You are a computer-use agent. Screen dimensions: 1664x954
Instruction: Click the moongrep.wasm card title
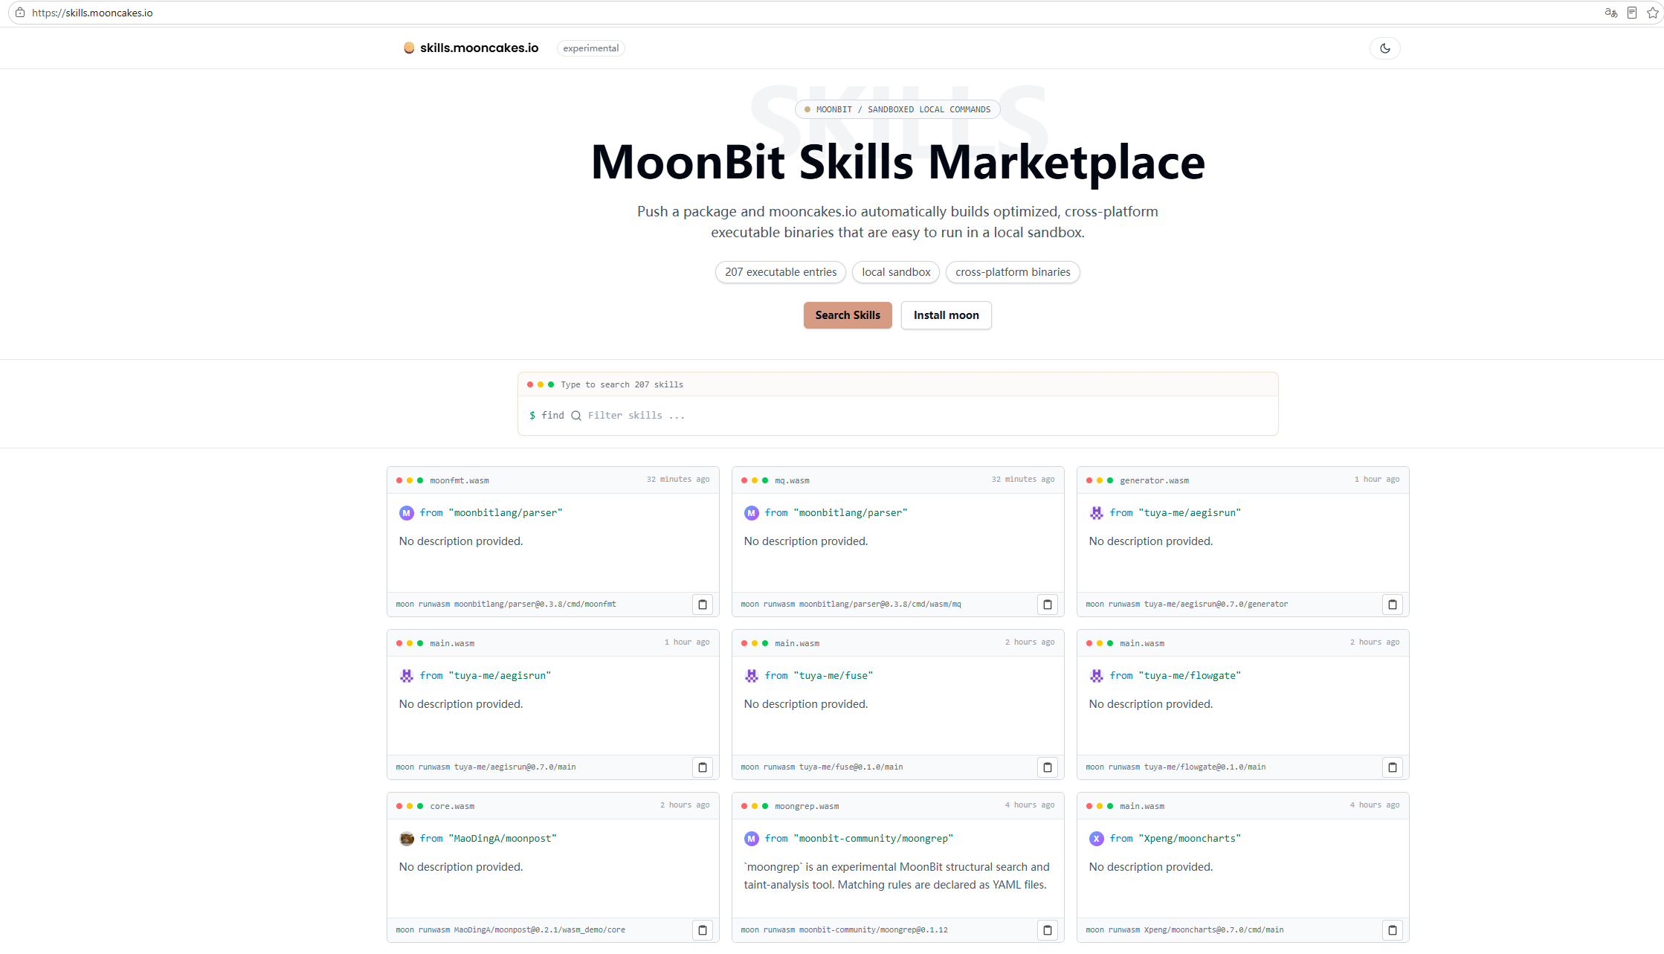point(807,806)
